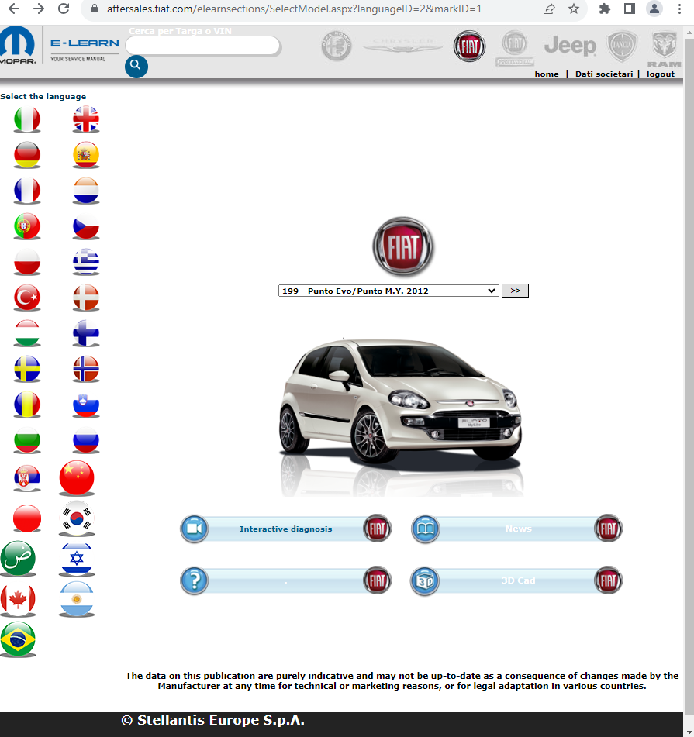Pick the Czech flag language
The height and width of the screenshot is (737, 694).
tap(86, 226)
